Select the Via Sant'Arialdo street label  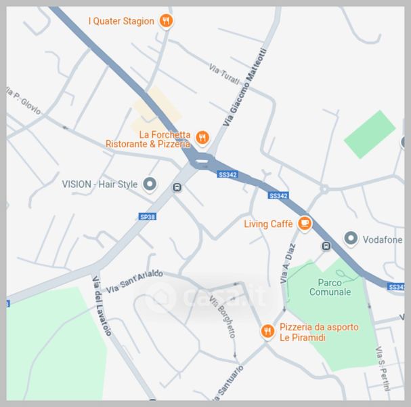coord(135,282)
